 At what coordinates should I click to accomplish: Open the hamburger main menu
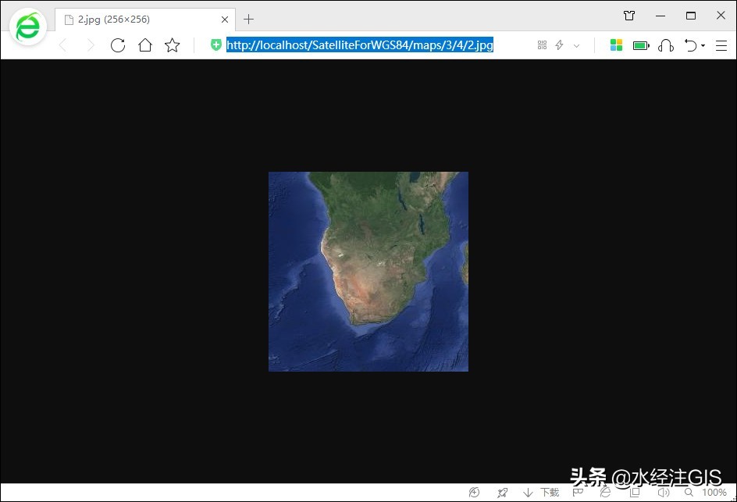pos(721,45)
